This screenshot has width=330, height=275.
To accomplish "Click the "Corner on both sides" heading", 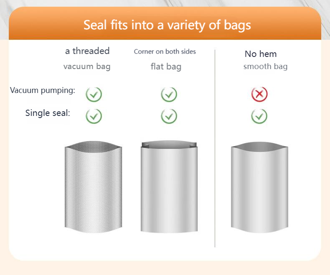I will (x=165, y=51).
